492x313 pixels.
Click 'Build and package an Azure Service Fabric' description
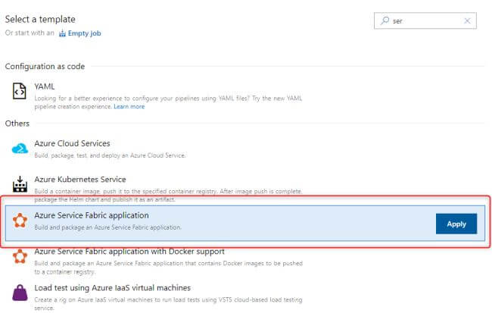[107, 227]
